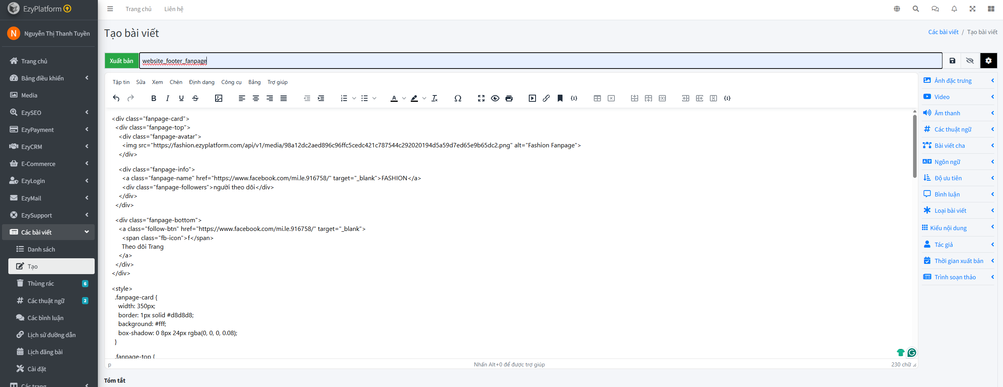This screenshot has height=387, width=1003.
Task: Click the Bold formatting icon
Action: pos(154,98)
